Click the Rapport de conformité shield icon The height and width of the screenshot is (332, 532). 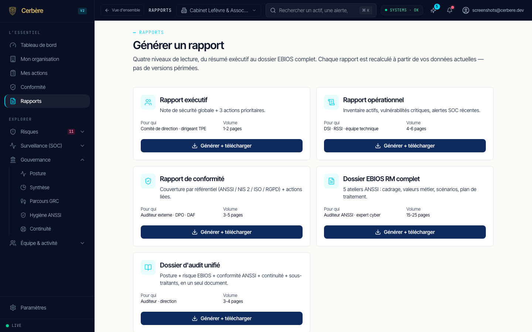pos(148,181)
